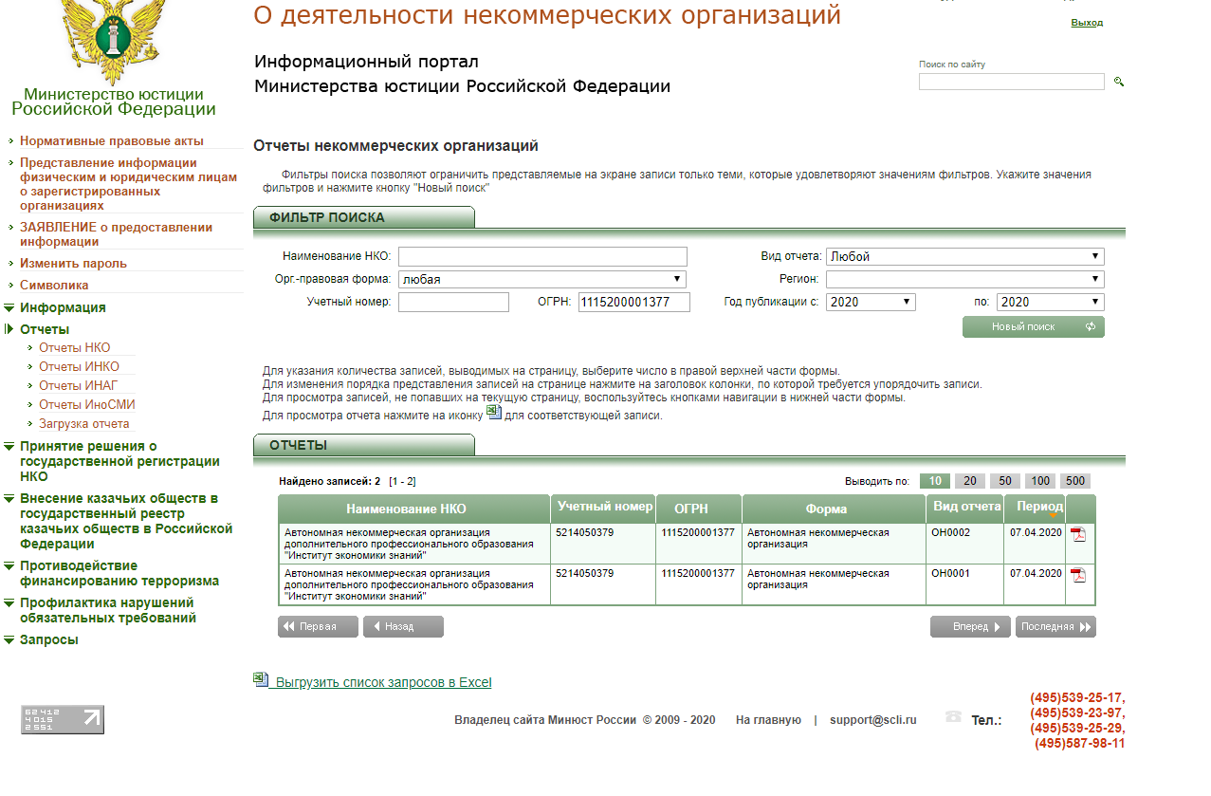This screenshot has width=1211, height=796.
Task: Click the Ministry of Justice emblem logo
Action: tap(113, 43)
